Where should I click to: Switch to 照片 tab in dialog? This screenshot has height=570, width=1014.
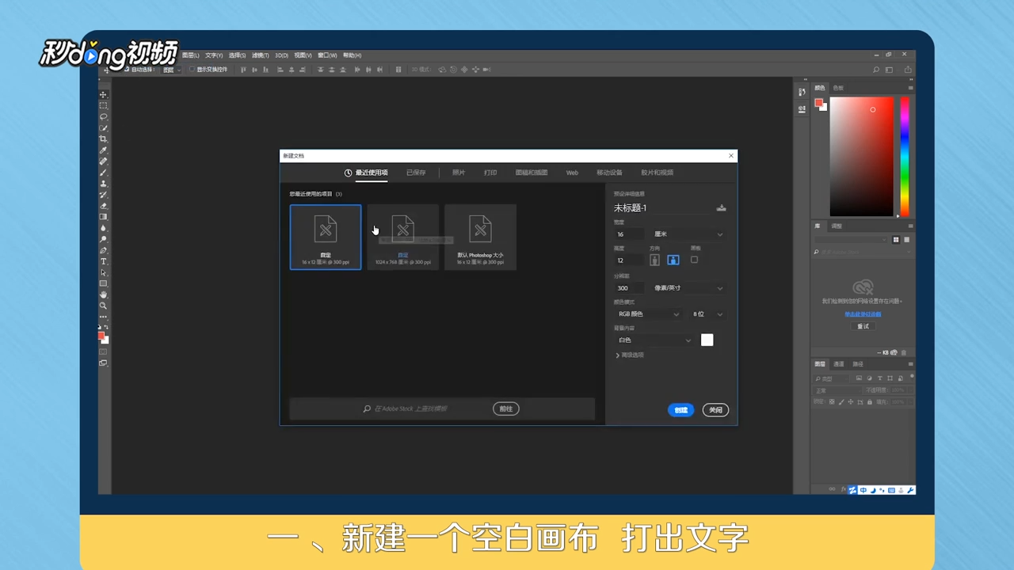point(459,173)
